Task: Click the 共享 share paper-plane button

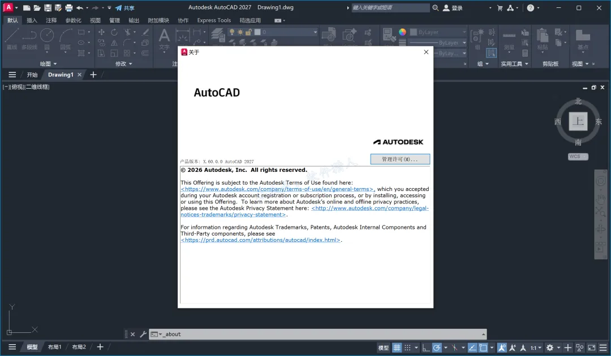Action: click(x=124, y=8)
